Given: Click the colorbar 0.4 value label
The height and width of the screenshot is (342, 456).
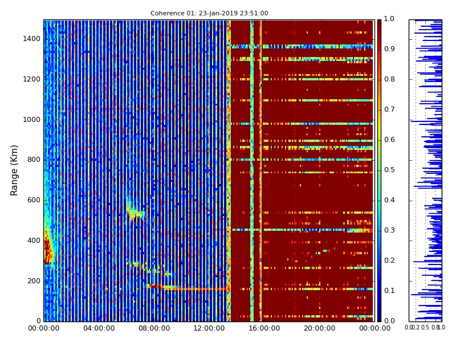Looking at the screenshot, I should tap(389, 200).
